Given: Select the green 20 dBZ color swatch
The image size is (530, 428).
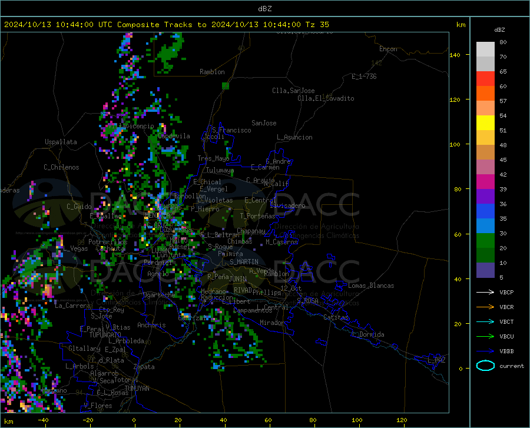Looking at the screenshot, I should (x=485, y=241).
